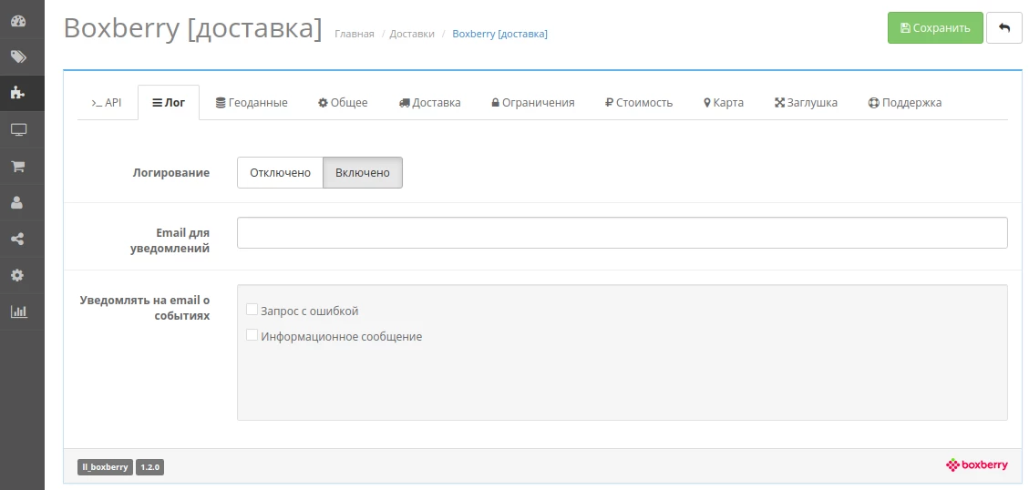The height and width of the screenshot is (490, 1029).
Task: Go to Доставки breadcrumb link
Action: pos(412,34)
